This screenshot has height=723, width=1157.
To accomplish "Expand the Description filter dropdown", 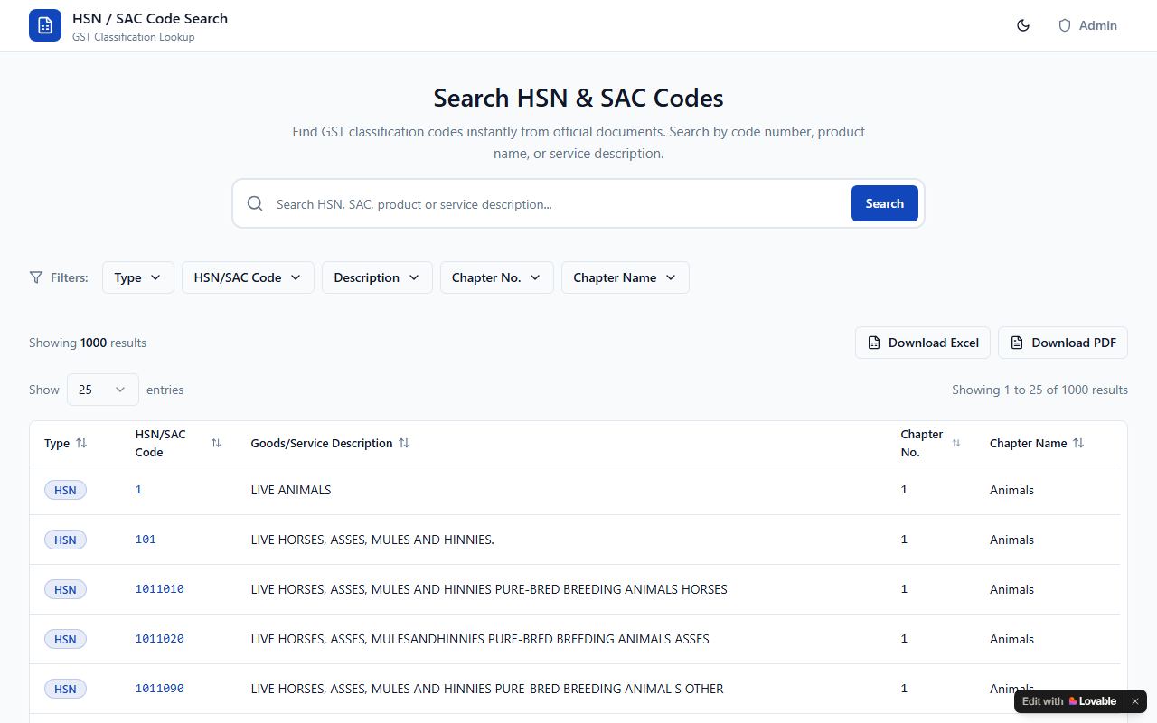I will (x=377, y=277).
